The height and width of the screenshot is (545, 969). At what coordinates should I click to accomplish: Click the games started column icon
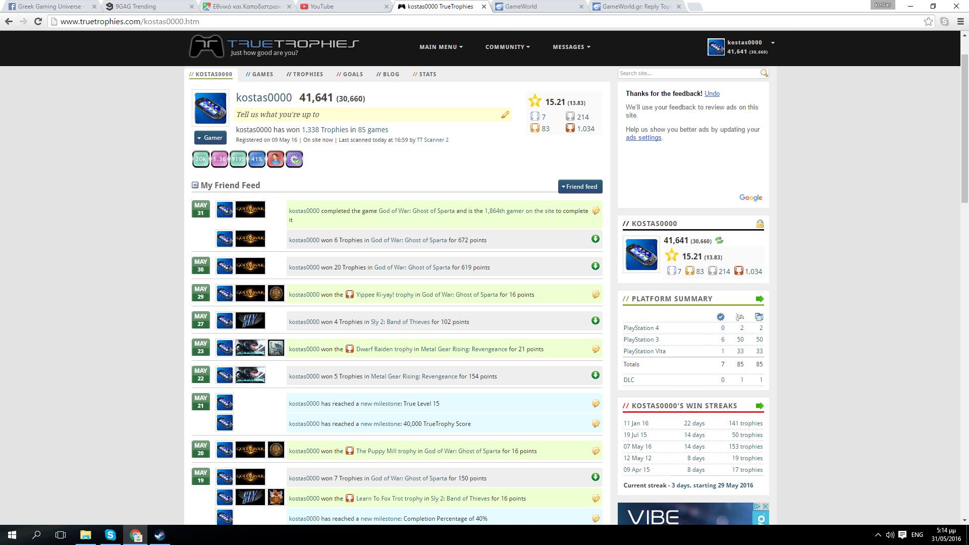(x=740, y=317)
